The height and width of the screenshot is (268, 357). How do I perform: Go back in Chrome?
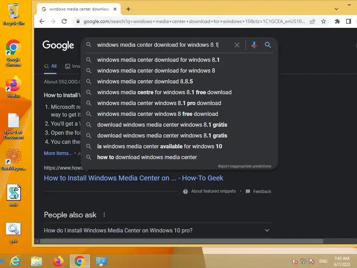point(42,21)
